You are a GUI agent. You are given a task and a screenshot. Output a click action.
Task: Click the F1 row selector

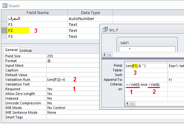click(4, 25)
